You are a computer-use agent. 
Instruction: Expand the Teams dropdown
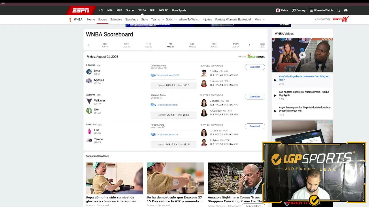click(157, 20)
